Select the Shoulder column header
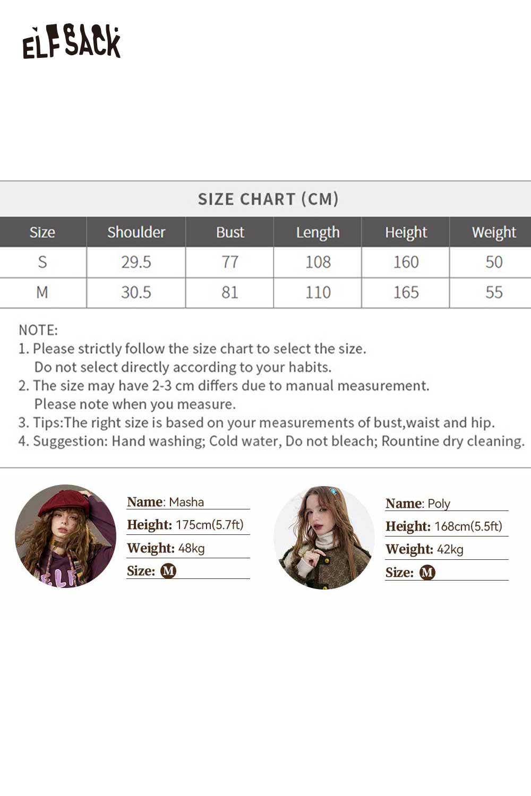 point(136,232)
